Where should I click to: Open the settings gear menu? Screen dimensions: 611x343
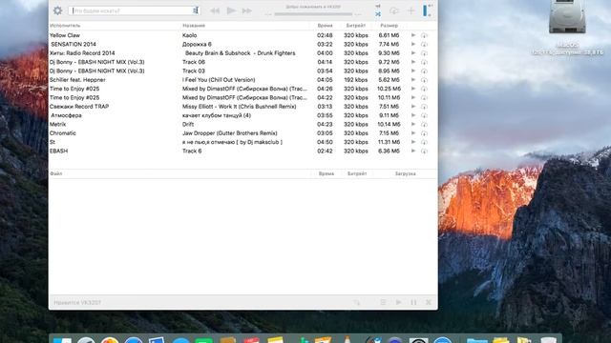pos(57,10)
